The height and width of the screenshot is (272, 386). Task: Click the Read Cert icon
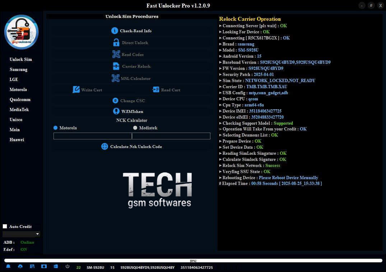click(x=156, y=90)
